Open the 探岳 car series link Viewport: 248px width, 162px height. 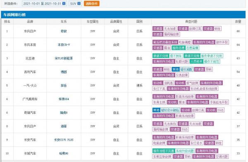[x=64, y=86]
